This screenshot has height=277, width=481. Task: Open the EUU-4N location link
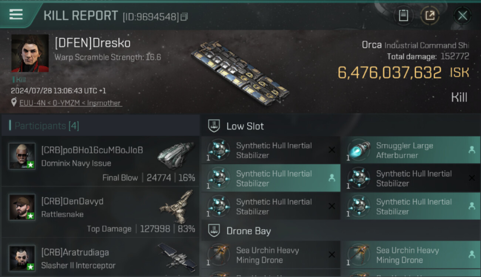(x=70, y=103)
